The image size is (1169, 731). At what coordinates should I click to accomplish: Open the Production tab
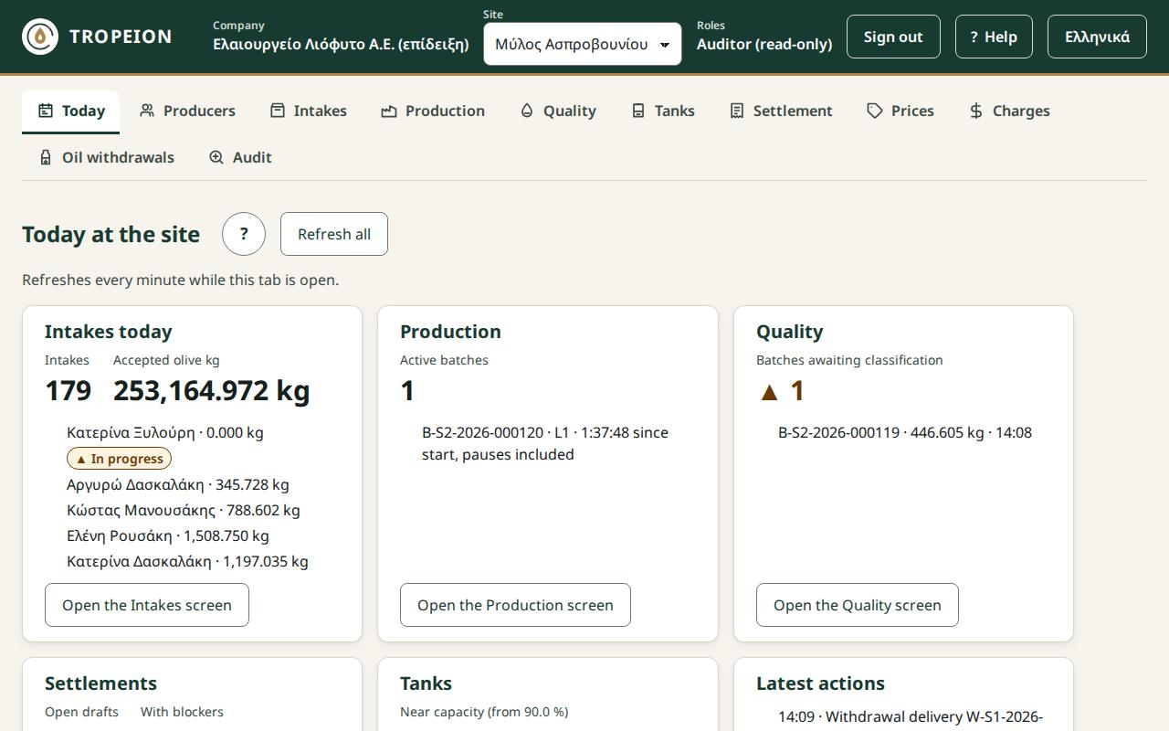click(x=433, y=111)
